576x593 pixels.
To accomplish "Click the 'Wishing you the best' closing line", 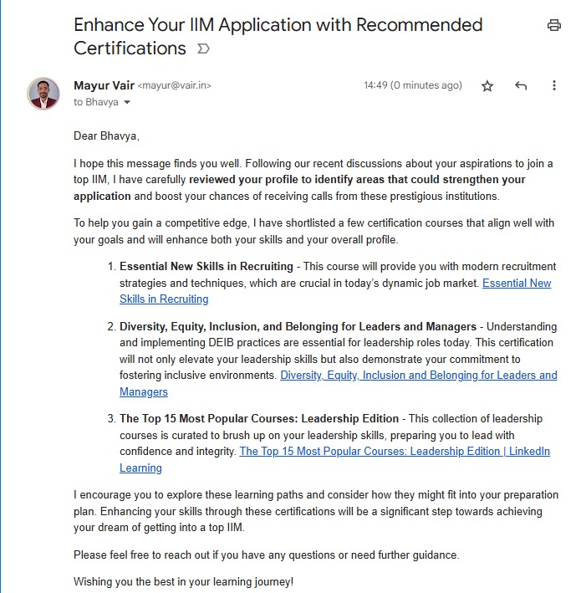I will pyautogui.click(x=183, y=581).
